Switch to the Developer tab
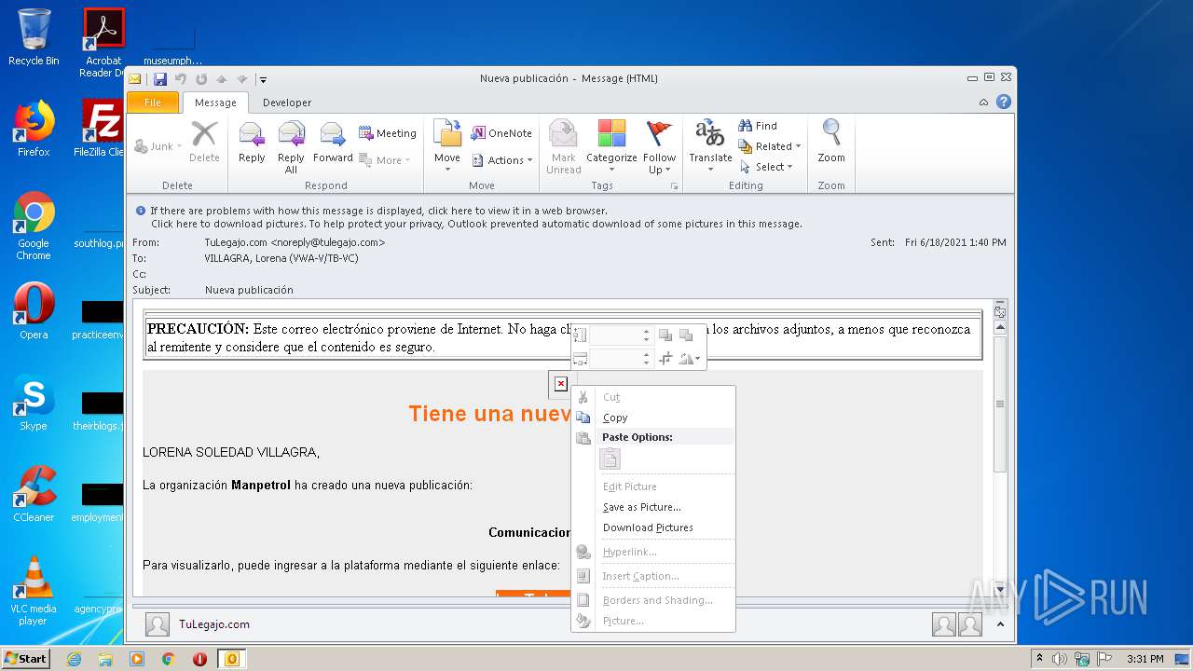The width and height of the screenshot is (1193, 671). pyautogui.click(x=287, y=103)
